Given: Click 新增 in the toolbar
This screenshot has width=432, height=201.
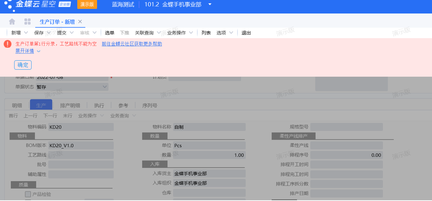Looking at the screenshot, I should (16, 33).
